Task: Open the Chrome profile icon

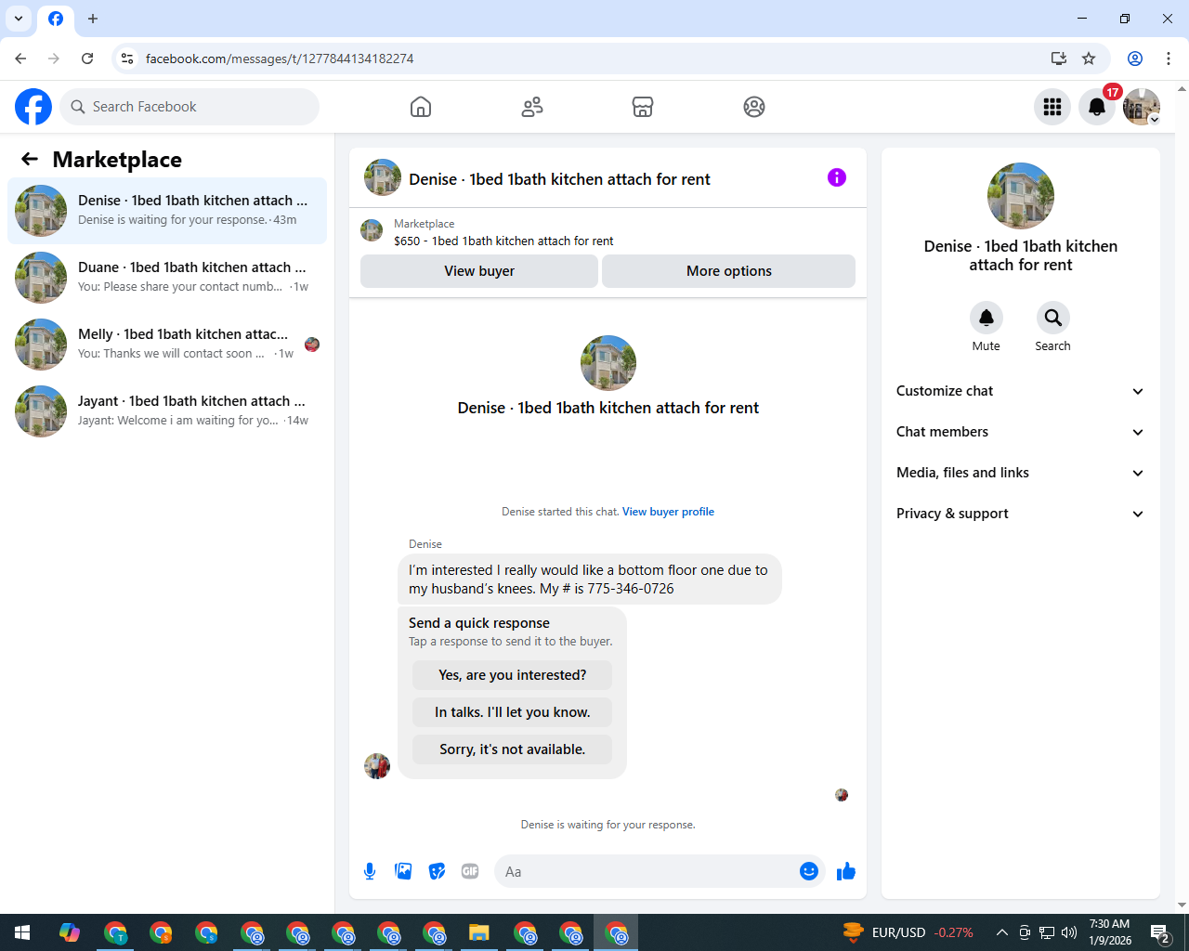Action: (1135, 59)
